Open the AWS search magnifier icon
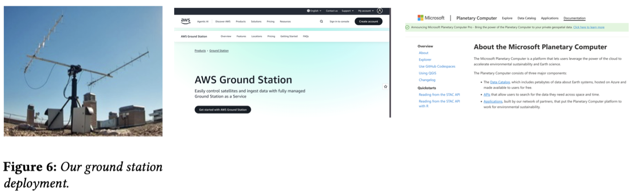The height and width of the screenshot is (194, 633). 321,21
